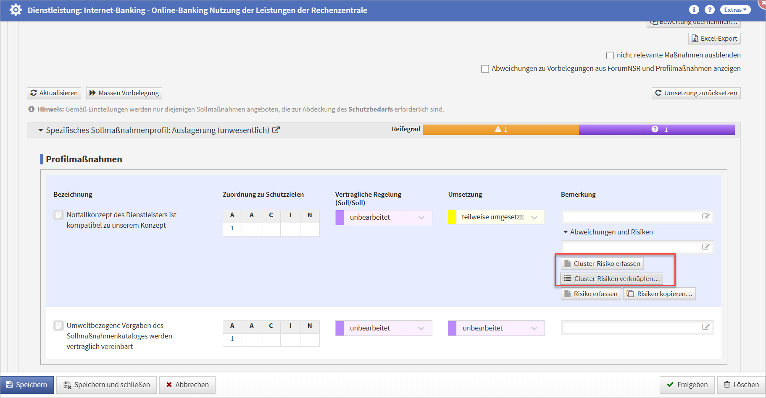This screenshot has height=398, width=766.
Task: Toggle Abweichungen zu Vorbelegungen anzeigen checkbox
Action: pyautogui.click(x=485, y=69)
